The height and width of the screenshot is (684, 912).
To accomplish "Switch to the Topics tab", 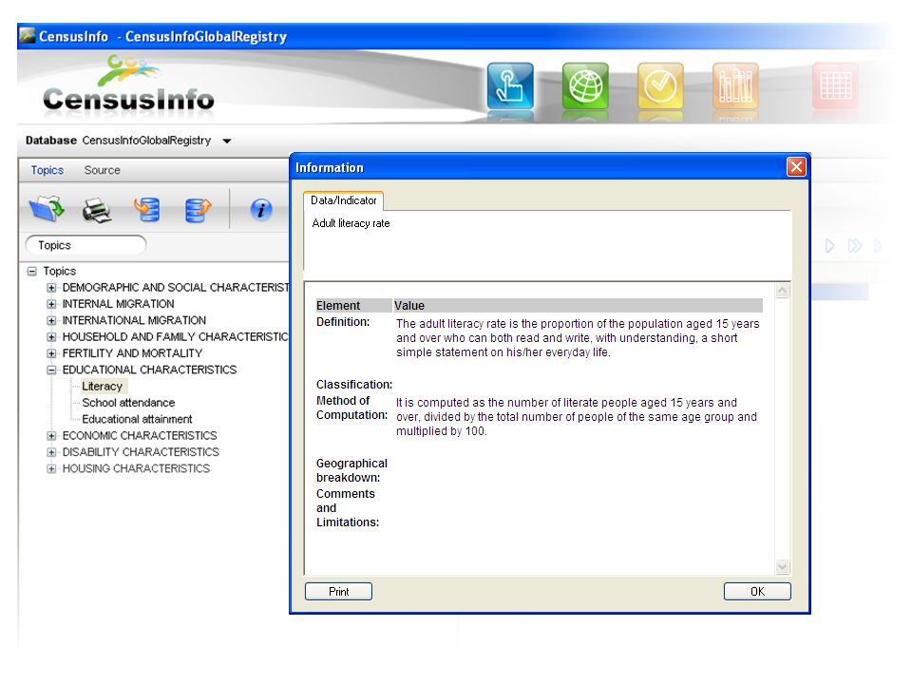I will [47, 170].
